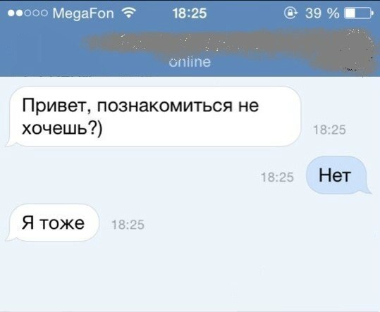Tap the blue header bar left of name
The height and width of the screenshot is (312, 380).
(44, 49)
